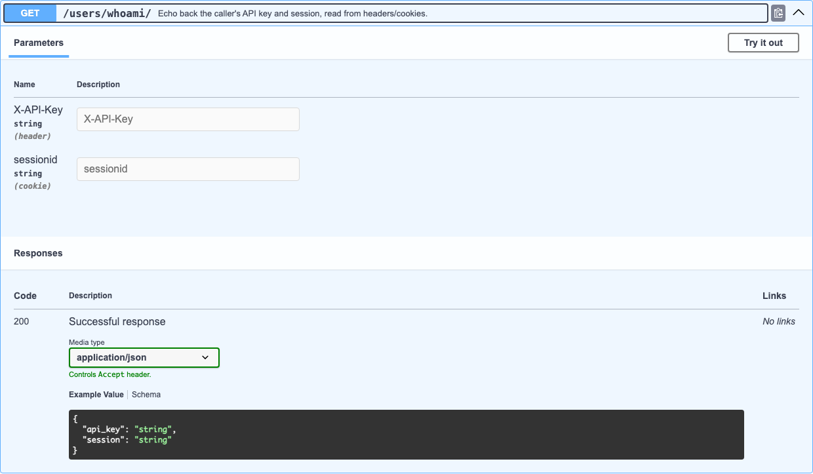
Task: Click the "api_key" line in example JSON
Action: [129, 429]
